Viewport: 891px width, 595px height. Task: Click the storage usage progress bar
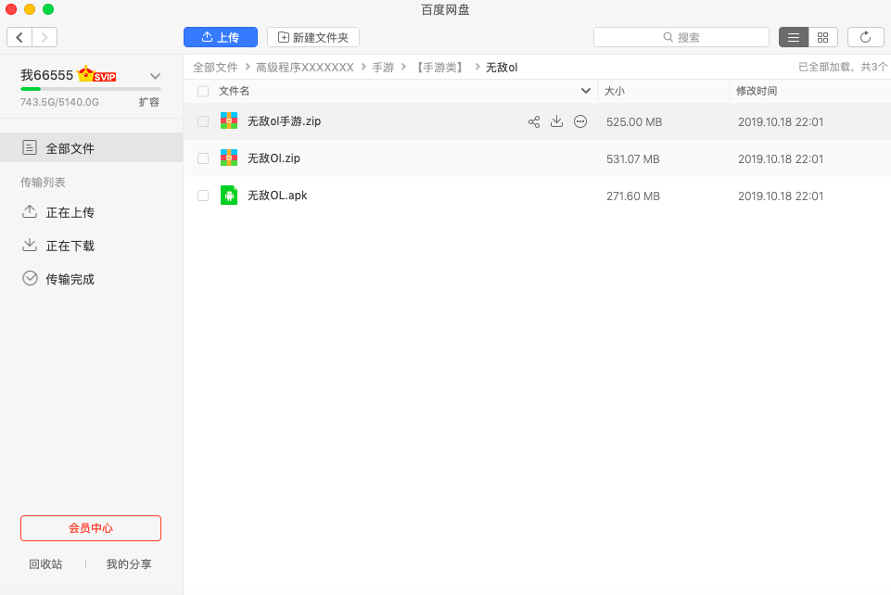tap(90, 89)
